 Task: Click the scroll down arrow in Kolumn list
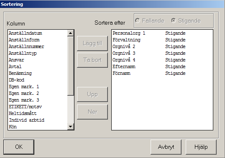[70, 127]
